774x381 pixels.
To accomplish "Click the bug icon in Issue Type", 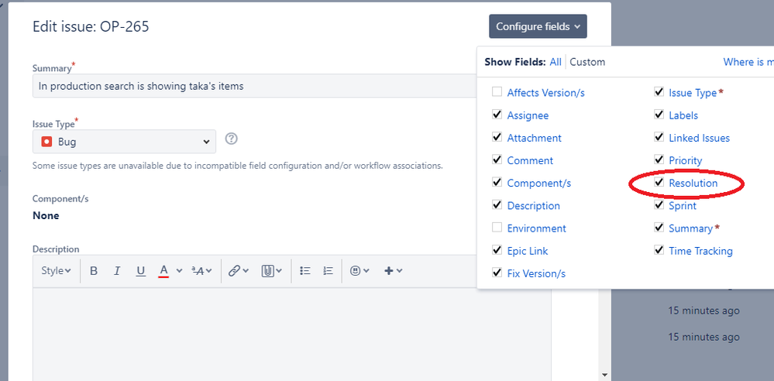I will click(46, 142).
